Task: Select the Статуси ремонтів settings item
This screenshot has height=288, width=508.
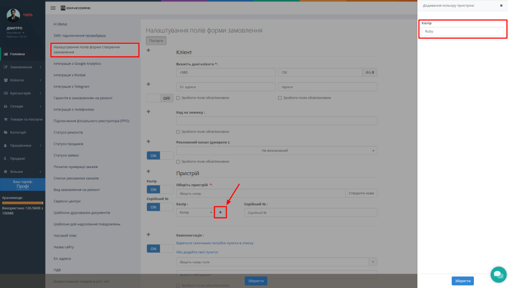Action: [x=68, y=132]
